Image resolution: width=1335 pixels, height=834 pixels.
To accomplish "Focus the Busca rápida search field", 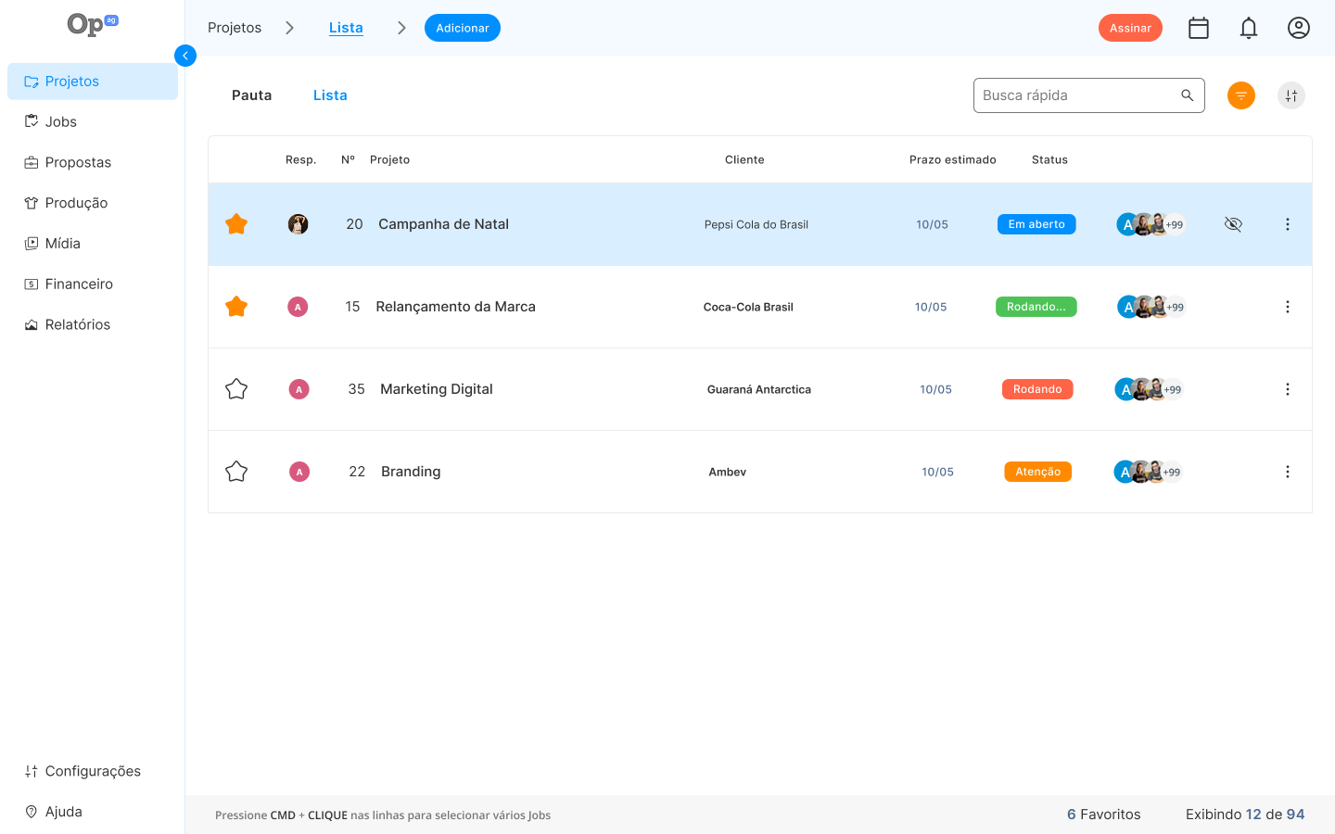I will 1075,95.
